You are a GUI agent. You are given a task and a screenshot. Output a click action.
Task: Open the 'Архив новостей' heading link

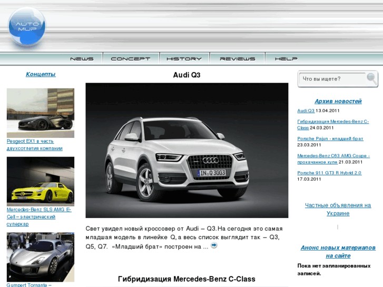[x=338, y=101]
